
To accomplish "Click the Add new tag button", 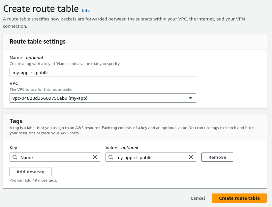I will (x=30, y=172).
